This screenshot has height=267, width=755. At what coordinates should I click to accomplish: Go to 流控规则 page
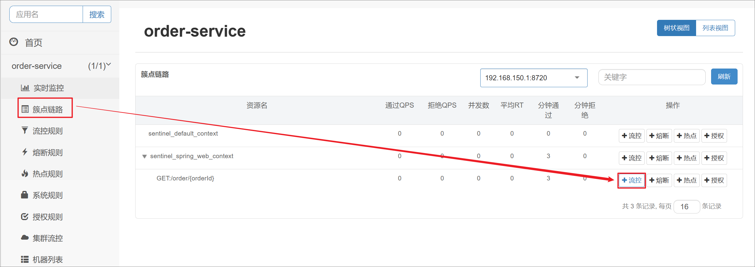[47, 131]
